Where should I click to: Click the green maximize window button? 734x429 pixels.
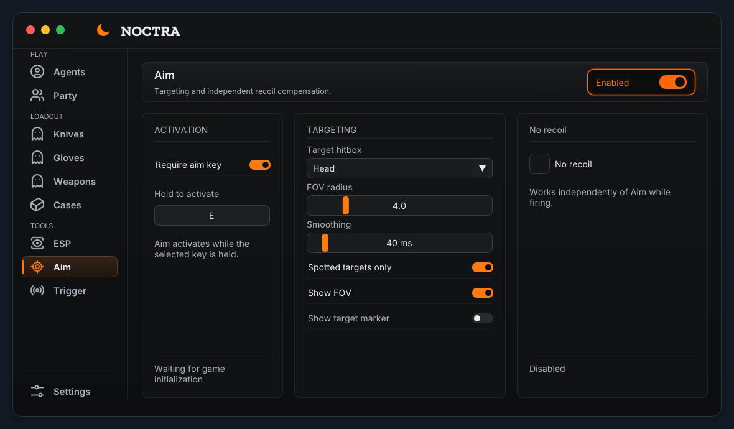pyautogui.click(x=60, y=30)
